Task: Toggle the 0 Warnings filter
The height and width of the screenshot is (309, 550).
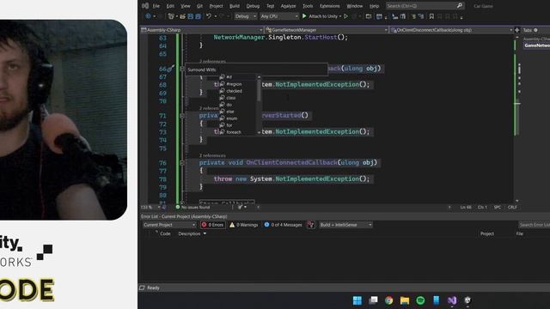Action: point(244,225)
